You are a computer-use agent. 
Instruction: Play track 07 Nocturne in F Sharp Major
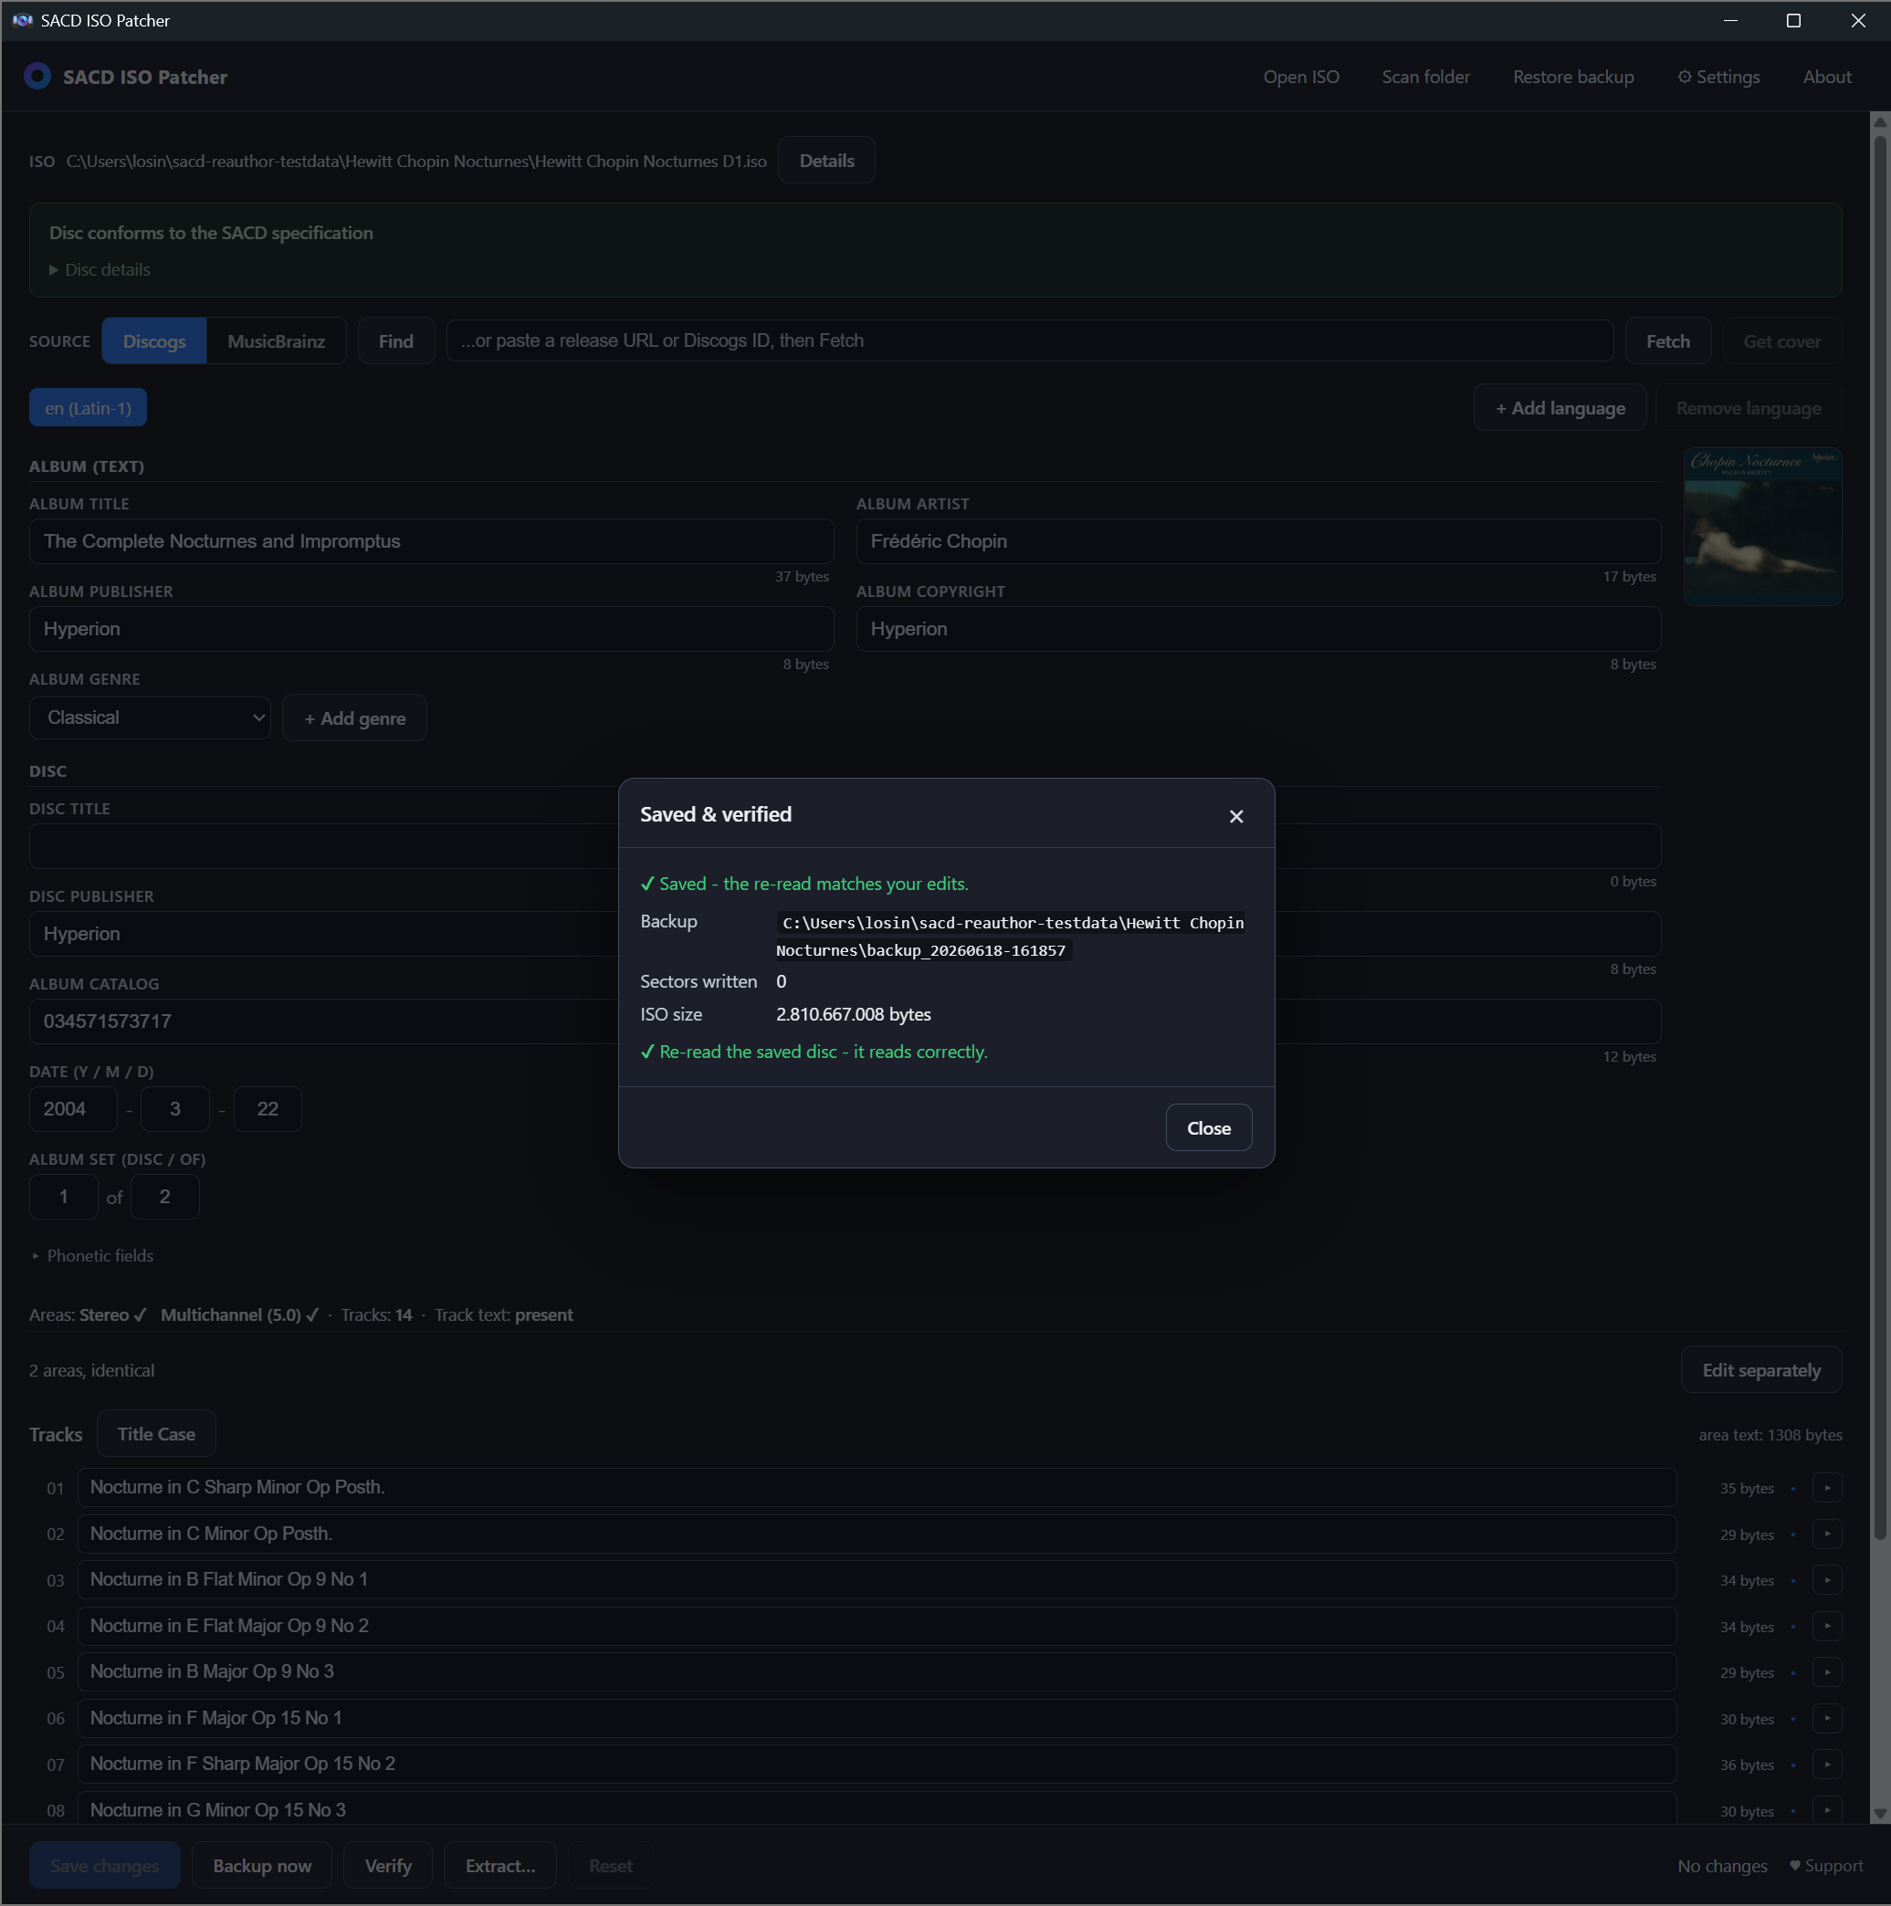click(x=1827, y=1764)
